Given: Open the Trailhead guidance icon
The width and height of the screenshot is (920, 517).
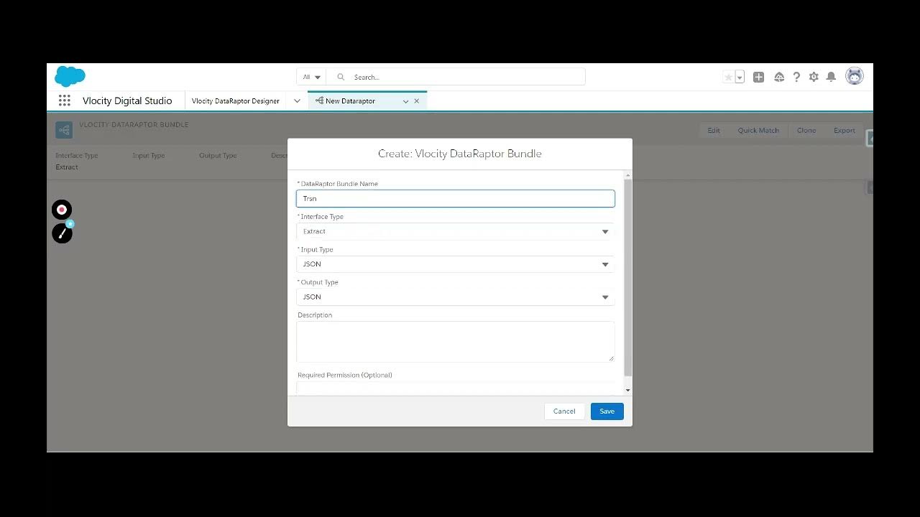Looking at the screenshot, I should pyautogui.click(x=779, y=77).
